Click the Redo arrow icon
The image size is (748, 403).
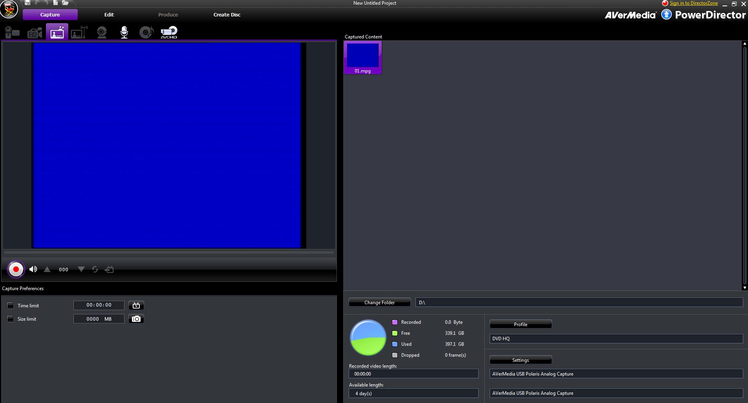pos(46,3)
